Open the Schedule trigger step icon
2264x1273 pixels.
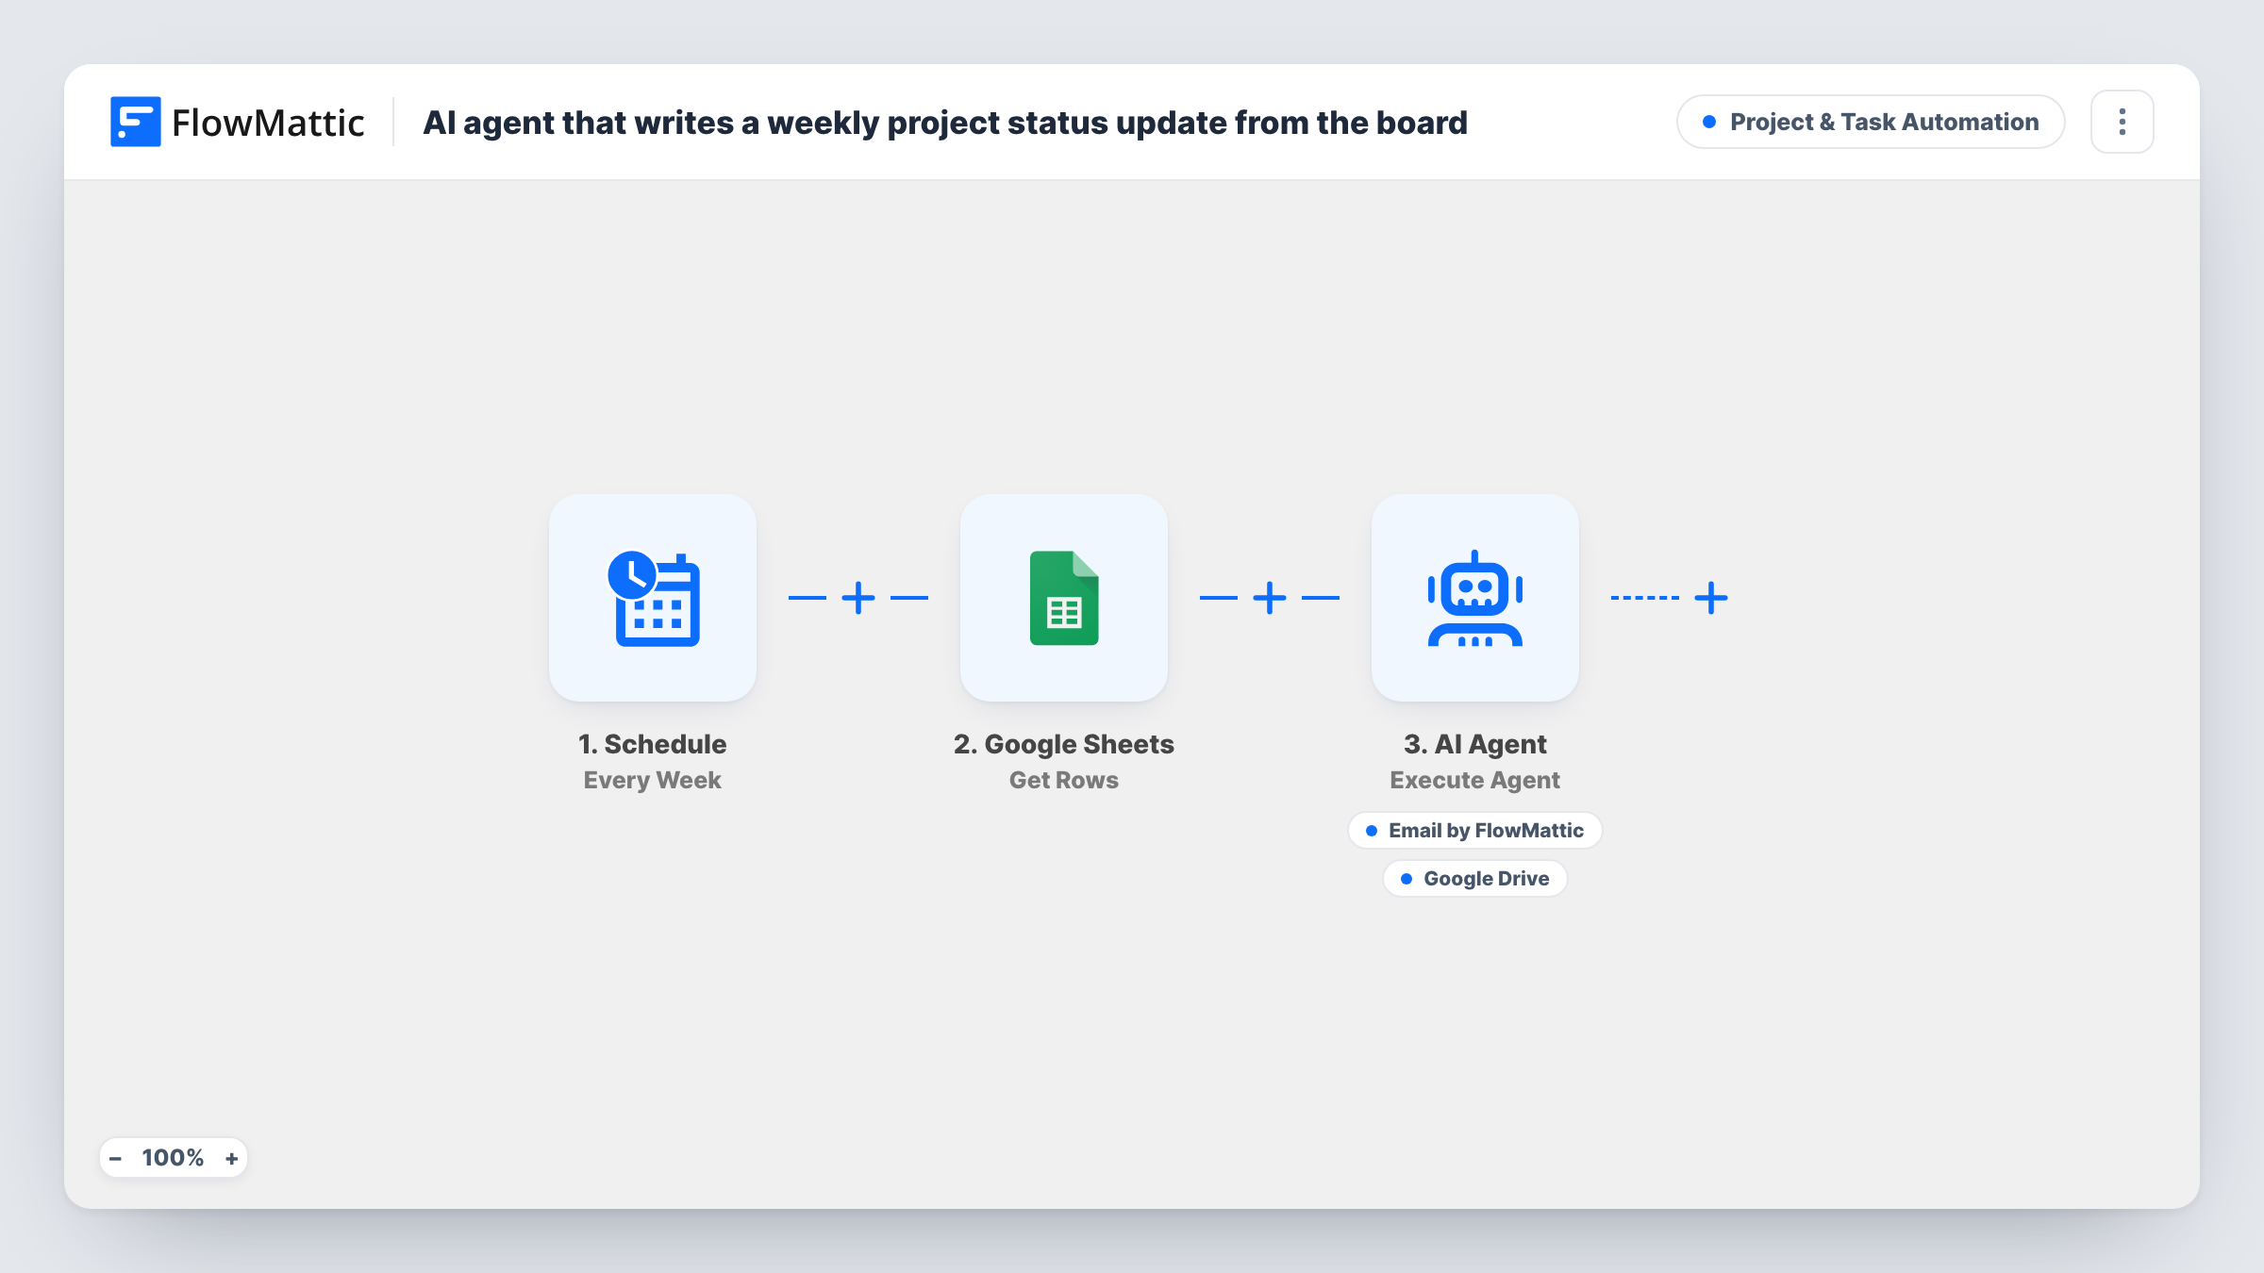click(x=653, y=598)
